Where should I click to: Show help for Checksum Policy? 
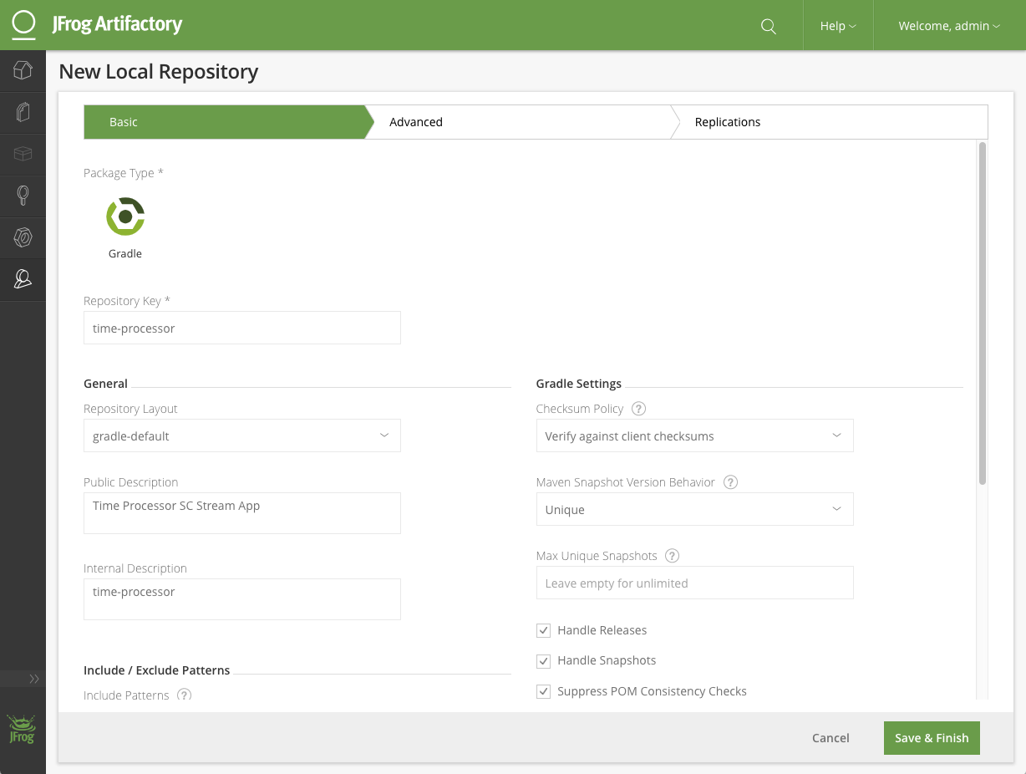[639, 409]
